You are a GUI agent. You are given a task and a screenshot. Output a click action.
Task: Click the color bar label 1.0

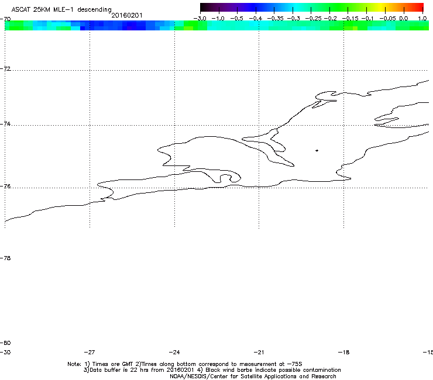422,19
